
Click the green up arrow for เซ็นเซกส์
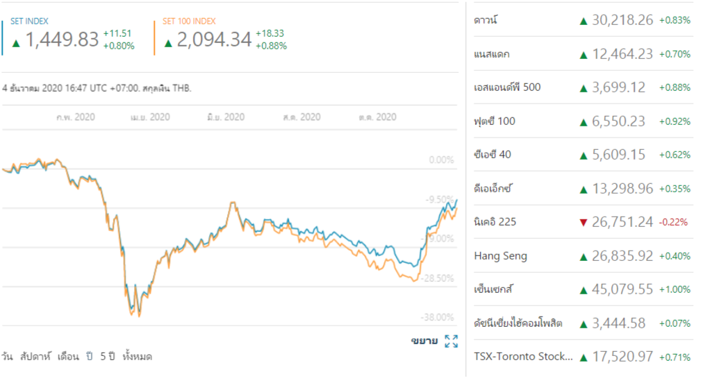[584, 290]
